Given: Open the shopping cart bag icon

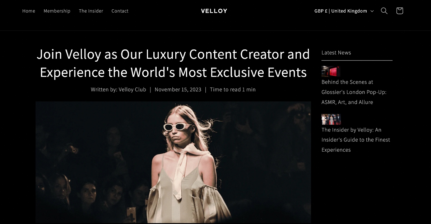Looking at the screenshot, I should (400, 11).
